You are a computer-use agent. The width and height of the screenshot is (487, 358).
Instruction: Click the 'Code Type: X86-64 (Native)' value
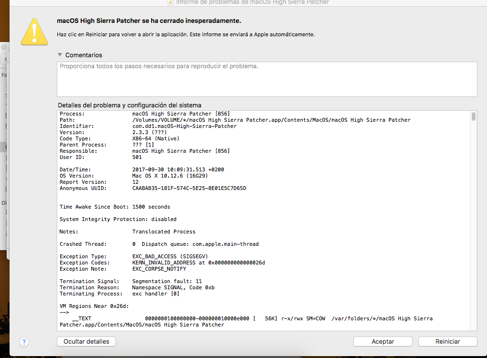[156, 138]
